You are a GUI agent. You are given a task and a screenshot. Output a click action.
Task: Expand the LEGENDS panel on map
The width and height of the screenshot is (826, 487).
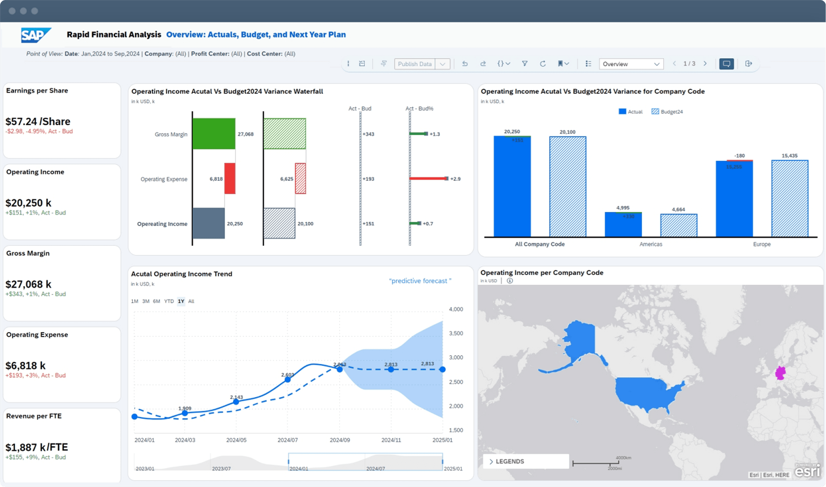[509, 461]
